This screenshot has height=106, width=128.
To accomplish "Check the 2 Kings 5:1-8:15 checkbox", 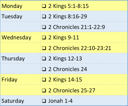I will click(x=44, y=6).
